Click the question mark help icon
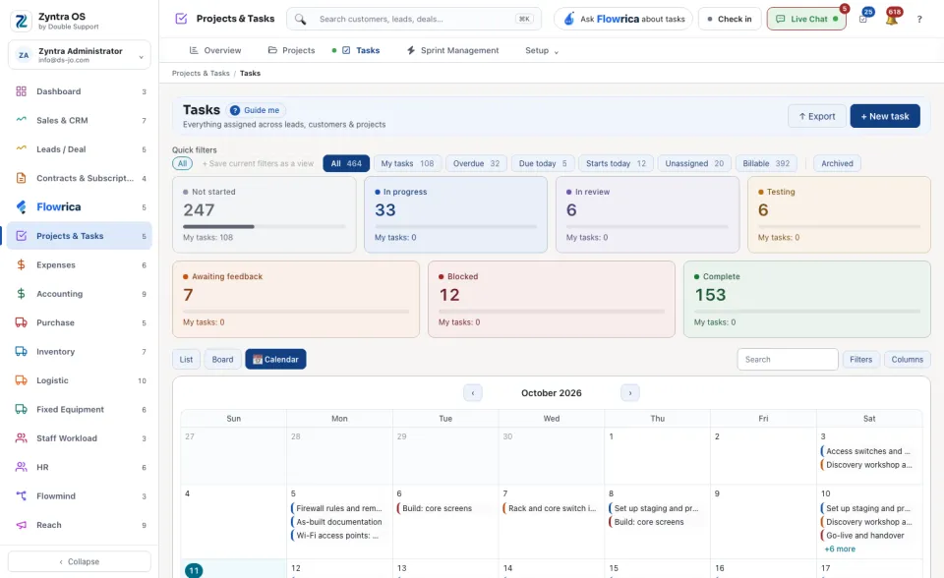This screenshot has width=944, height=578. pos(919,20)
